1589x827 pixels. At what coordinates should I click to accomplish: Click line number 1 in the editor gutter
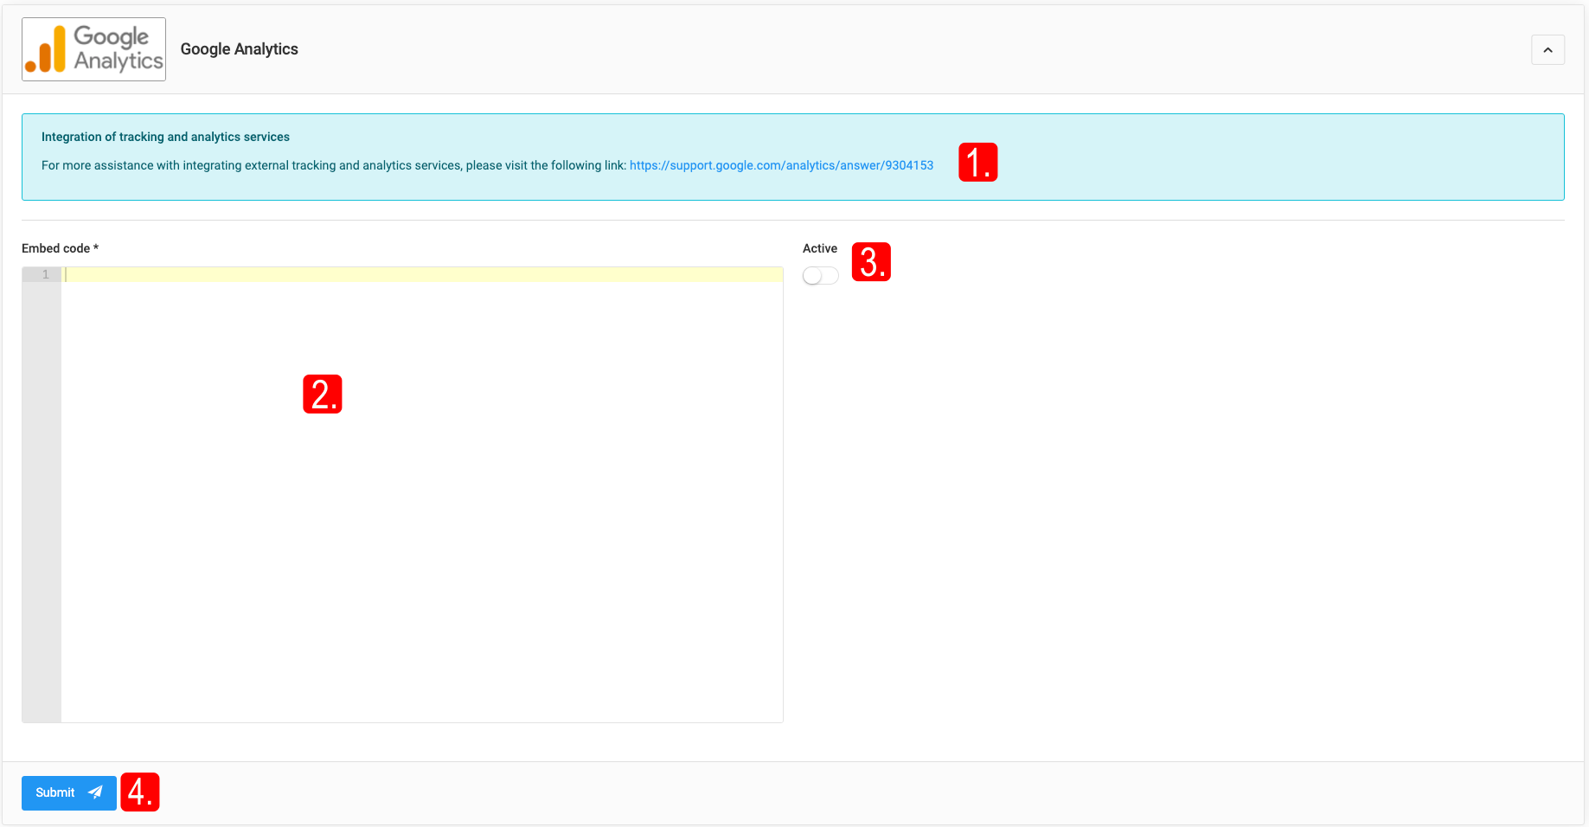click(43, 273)
